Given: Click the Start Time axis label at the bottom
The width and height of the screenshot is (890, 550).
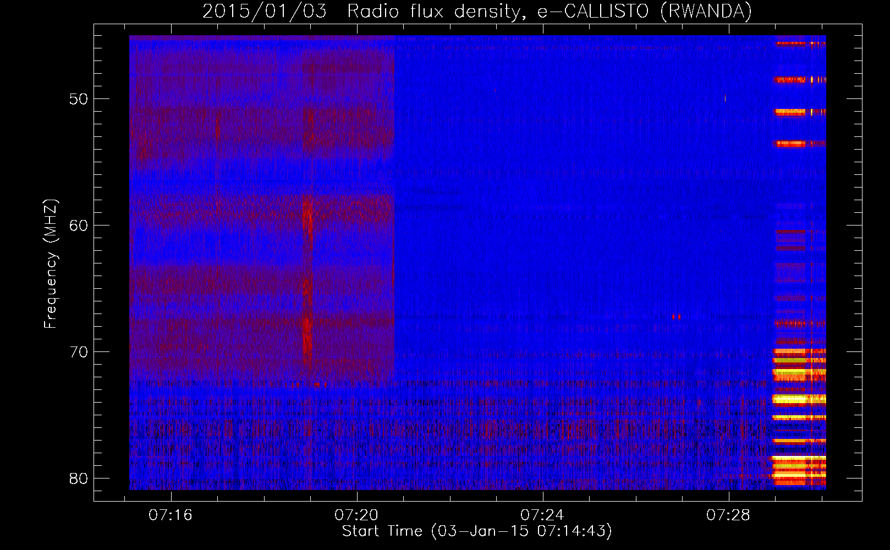Looking at the screenshot, I should [x=477, y=531].
